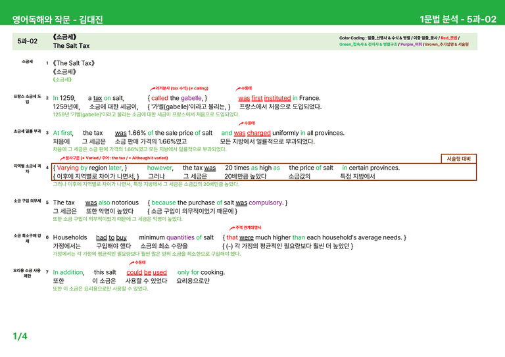Click the Korean gloss '요리용으로만'
Viewport: 505px width, 357px height.
193,281
